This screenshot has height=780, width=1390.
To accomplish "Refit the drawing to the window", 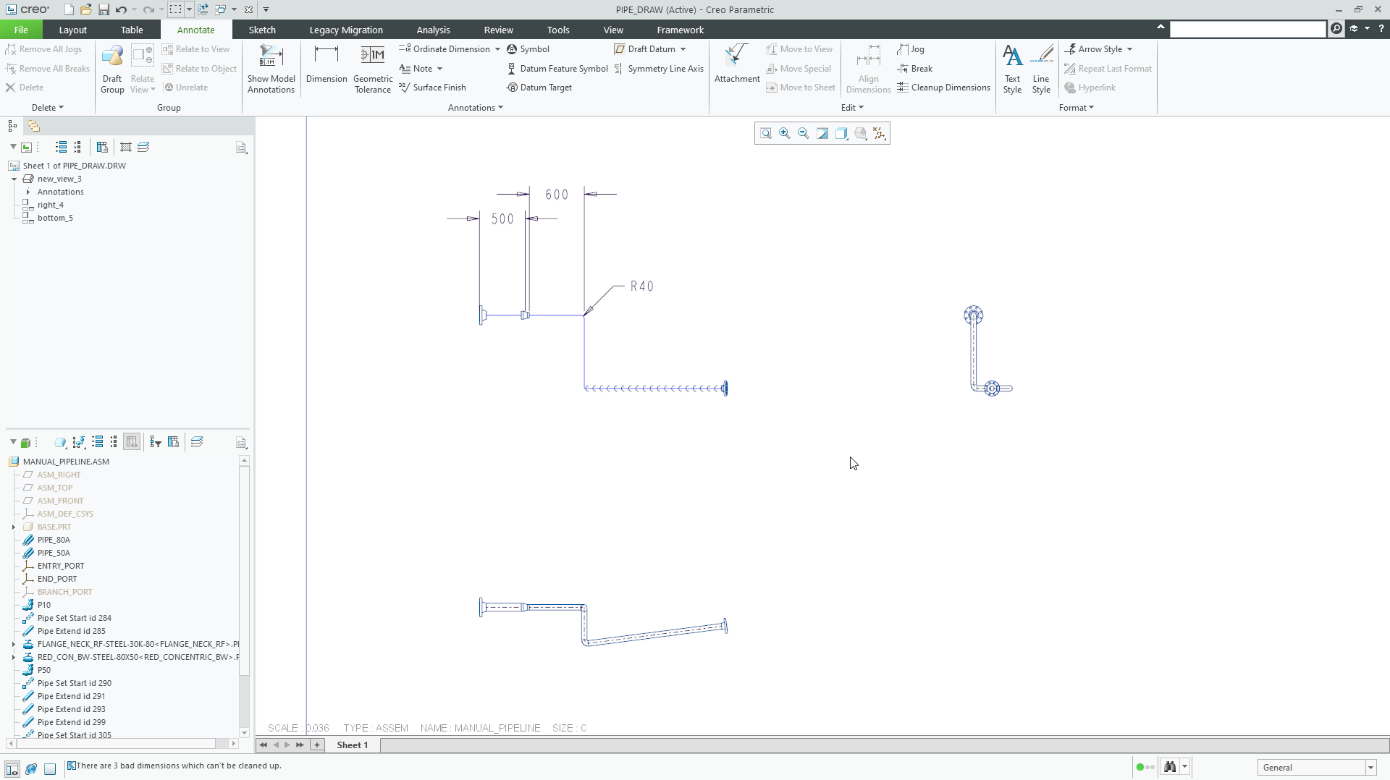I will pyautogui.click(x=766, y=133).
